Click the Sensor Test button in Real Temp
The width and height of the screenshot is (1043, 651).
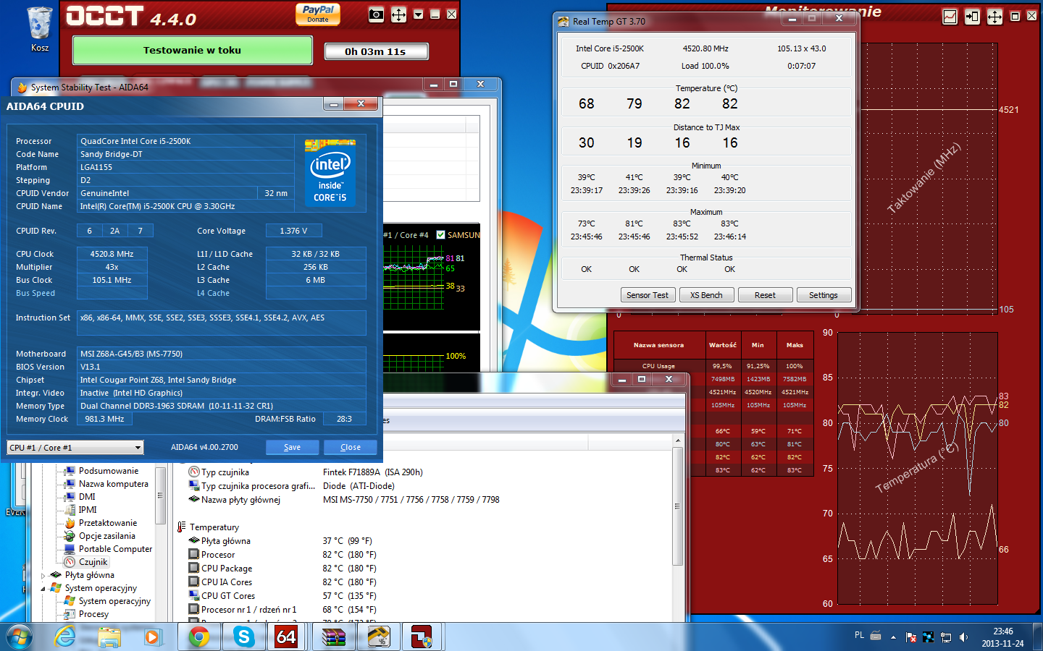point(648,295)
